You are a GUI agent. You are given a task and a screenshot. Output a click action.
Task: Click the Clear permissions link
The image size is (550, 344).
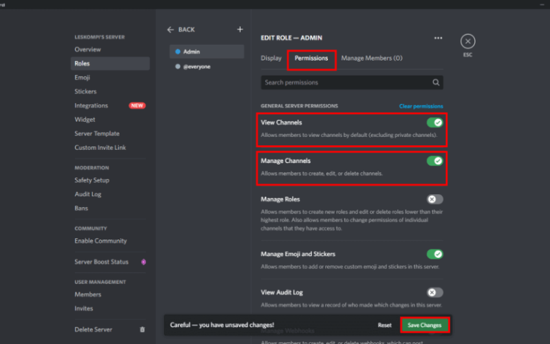click(421, 107)
